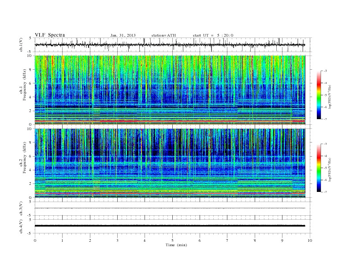Click the 'ch.3(V)' axis label
Viewport: 349px width, 270px height.
(x=21, y=210)
